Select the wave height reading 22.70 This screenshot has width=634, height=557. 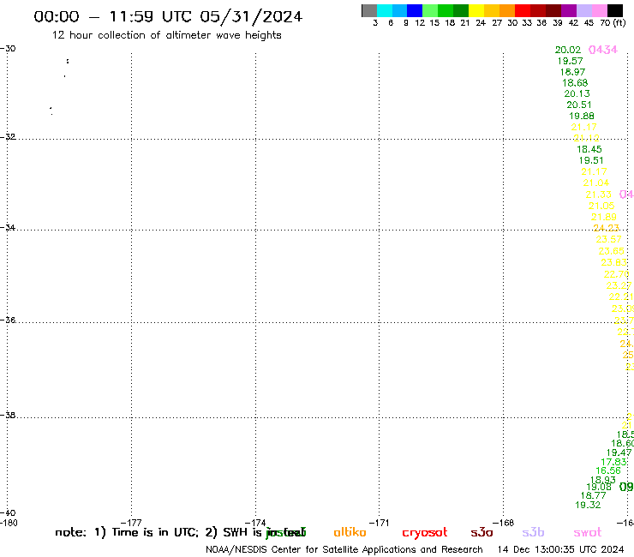[617, 274]
